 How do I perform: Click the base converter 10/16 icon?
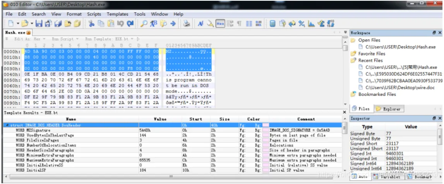[331, 24]
